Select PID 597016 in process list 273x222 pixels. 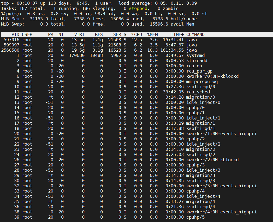[11, 40]
